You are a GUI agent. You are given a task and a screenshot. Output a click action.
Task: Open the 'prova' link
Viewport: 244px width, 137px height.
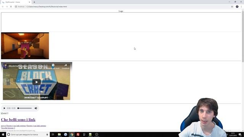click(3, 126)
